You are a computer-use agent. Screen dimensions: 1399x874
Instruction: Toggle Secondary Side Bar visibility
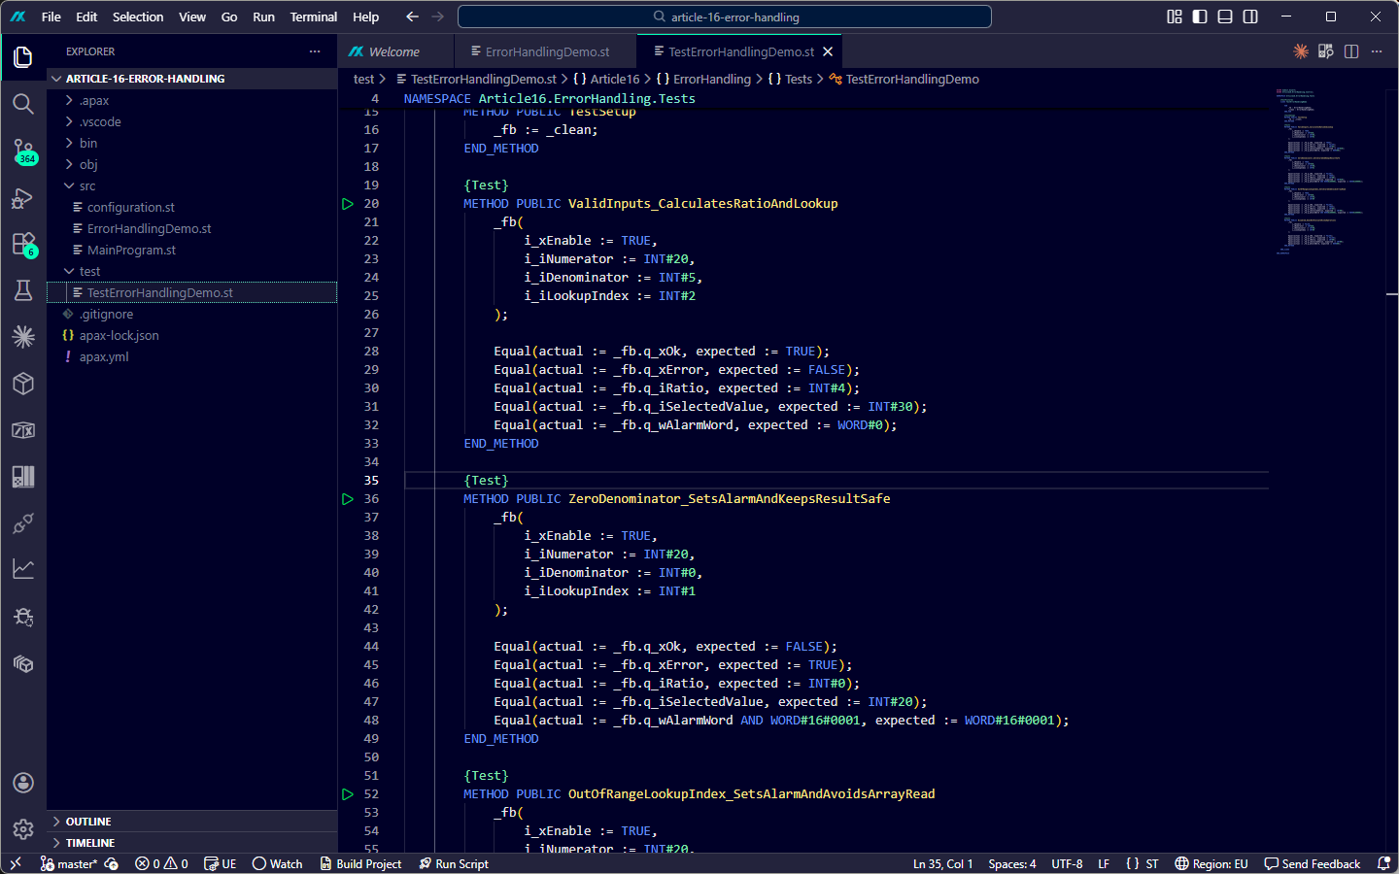(1250, 17)
